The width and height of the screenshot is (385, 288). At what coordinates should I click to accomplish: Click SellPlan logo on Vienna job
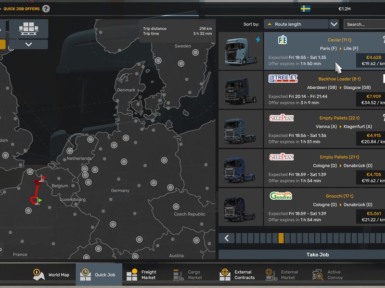(282, 118)
